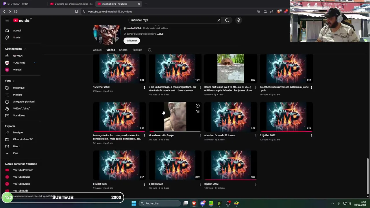Open options for 21 juillet 2022 video

click(311, 136)
